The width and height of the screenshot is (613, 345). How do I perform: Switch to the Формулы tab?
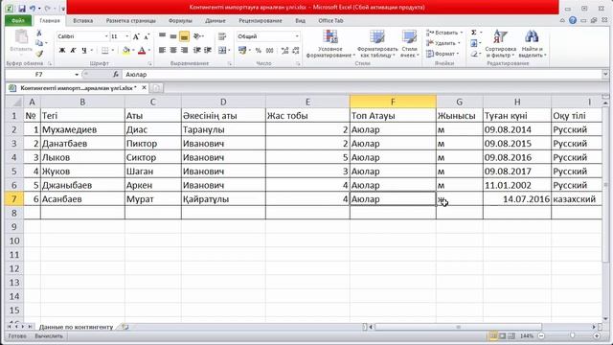[180, 21]
